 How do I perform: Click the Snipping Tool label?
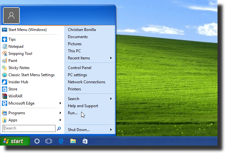[x=20, y=54]
